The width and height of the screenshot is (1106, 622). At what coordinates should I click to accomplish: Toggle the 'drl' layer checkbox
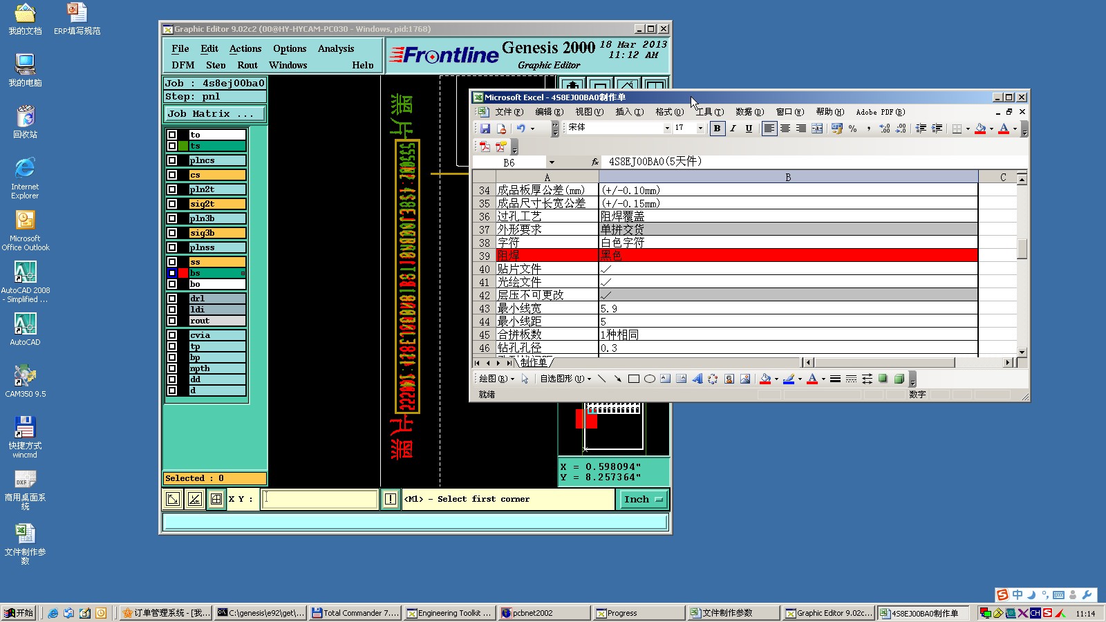point(172,299)
